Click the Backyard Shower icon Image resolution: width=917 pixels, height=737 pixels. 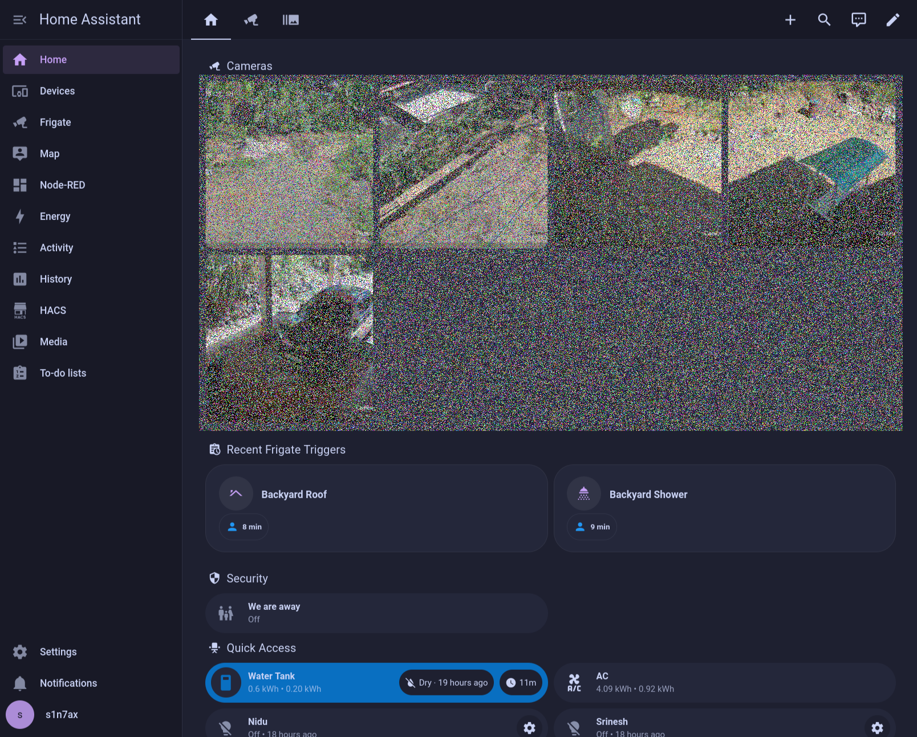pyautogui.click(x=584, y=494)
